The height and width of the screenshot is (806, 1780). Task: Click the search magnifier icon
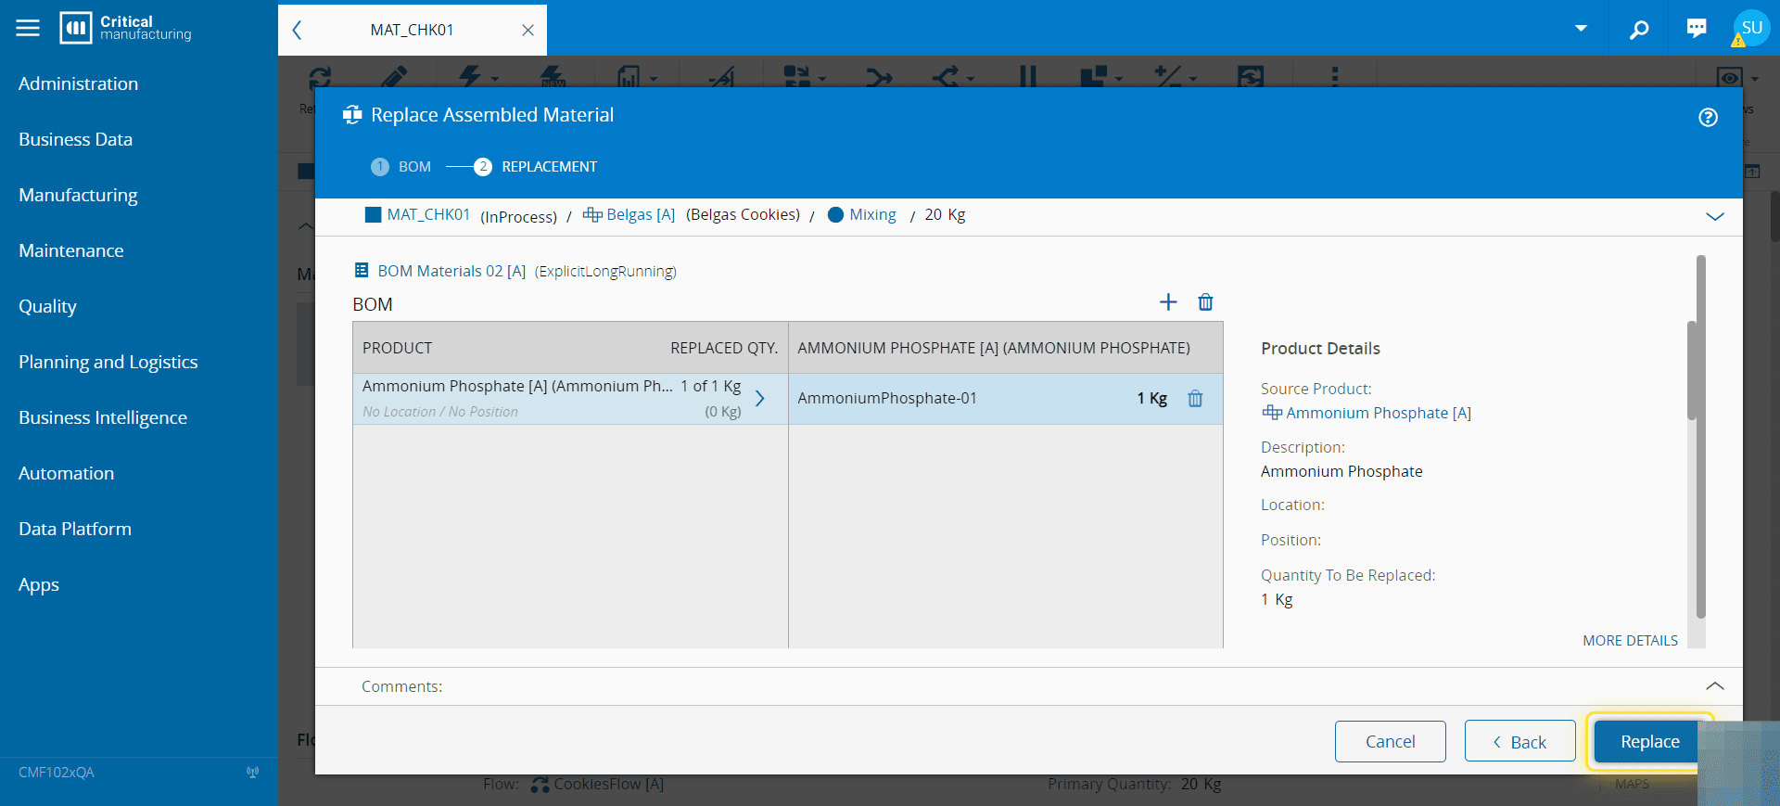[1639, 30]
